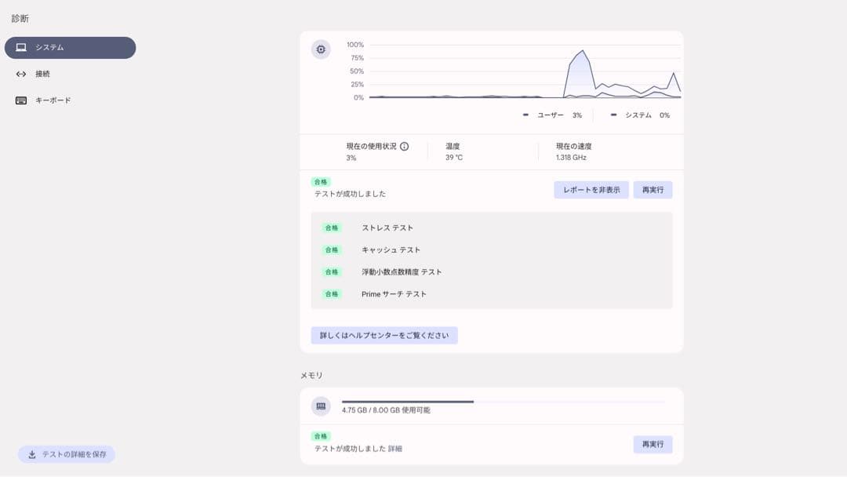Click the code icon beside 接続
The height and width of the screenshot is (477, 847).
[20, 74]
